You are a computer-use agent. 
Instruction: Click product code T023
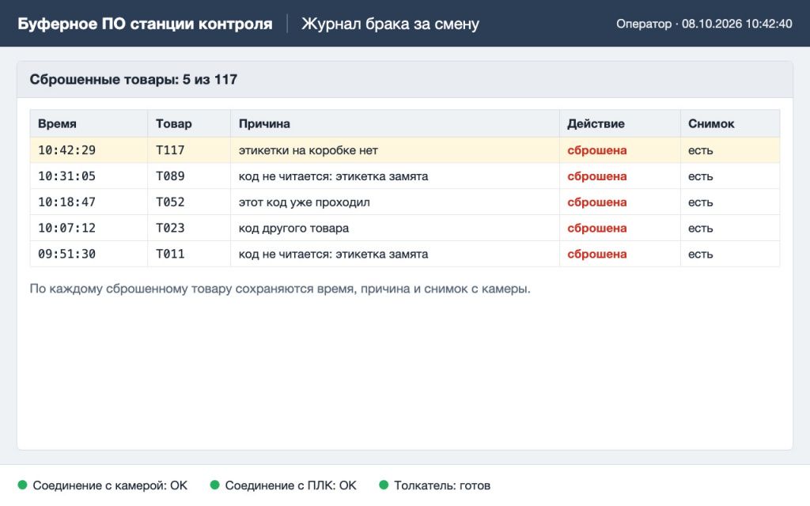170,228
